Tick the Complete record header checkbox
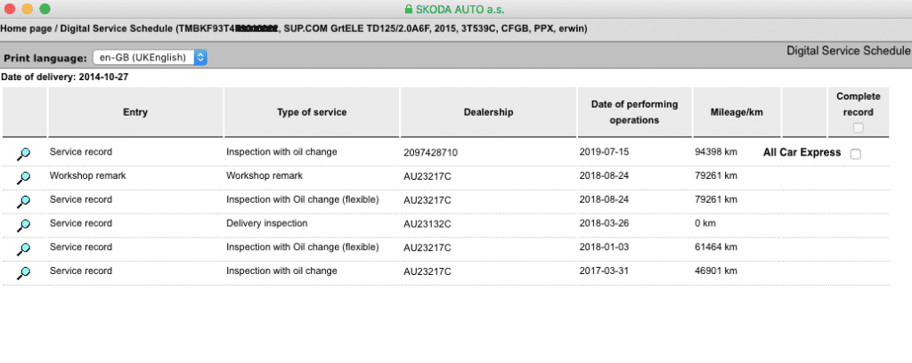The width and height of the screenshot is (912, 363). coord(858,128)
